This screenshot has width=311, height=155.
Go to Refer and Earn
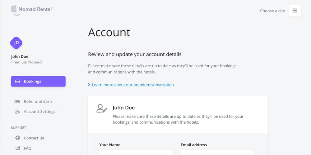click(38, 101)
